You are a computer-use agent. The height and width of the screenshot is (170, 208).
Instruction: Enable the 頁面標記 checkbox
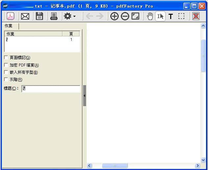tap(6, 57)
